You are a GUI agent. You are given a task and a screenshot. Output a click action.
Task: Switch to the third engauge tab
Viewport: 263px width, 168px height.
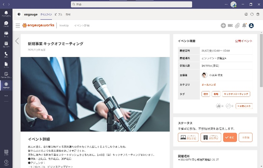point(68,15)
